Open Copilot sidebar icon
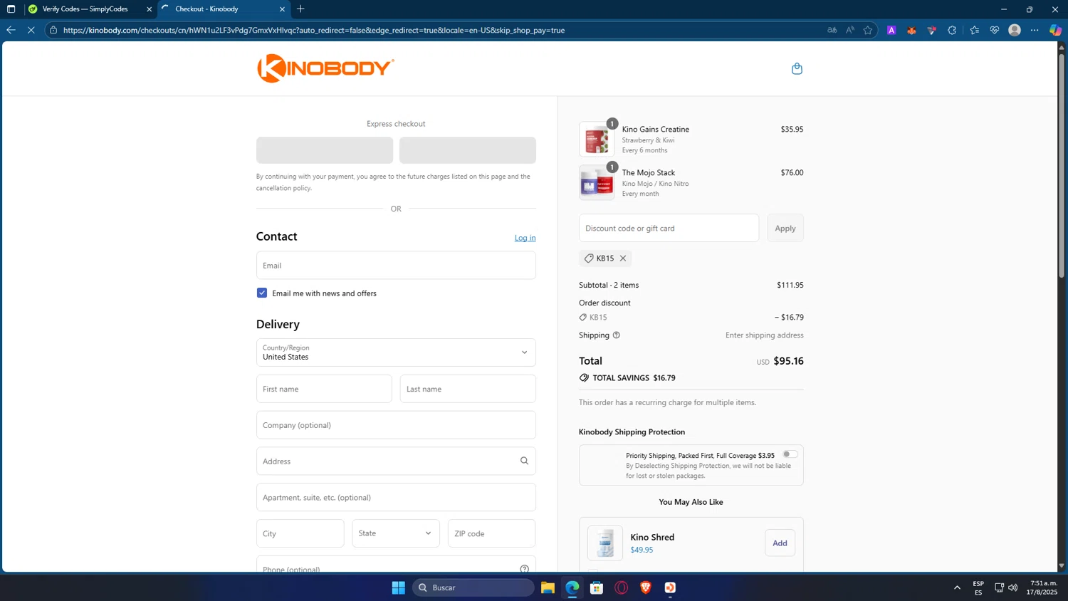Image resolution: width=1068 pixels, height=601 pixels. coord(1055,30)
